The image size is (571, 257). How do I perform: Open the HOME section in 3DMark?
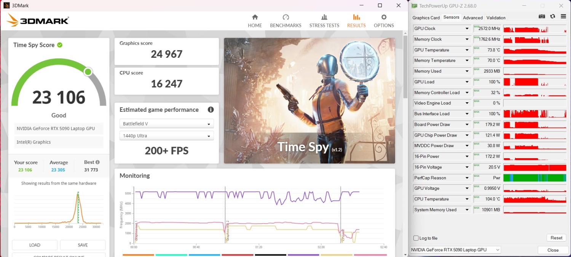pos(255,21)
